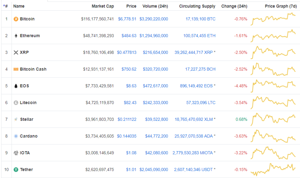The image size is (300, 178).
Task: Open Bitcoin 7-day price graph
Action: 273,19
